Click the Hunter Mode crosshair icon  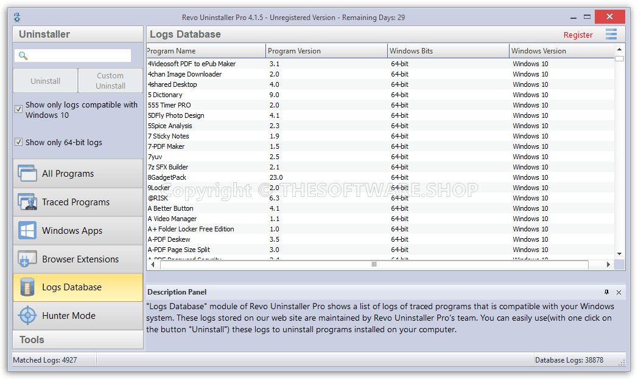point(27,316)
